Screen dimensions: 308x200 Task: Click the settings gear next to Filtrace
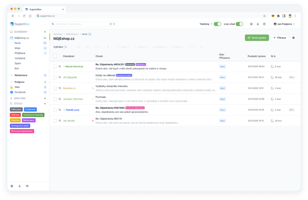coord(293,38)
